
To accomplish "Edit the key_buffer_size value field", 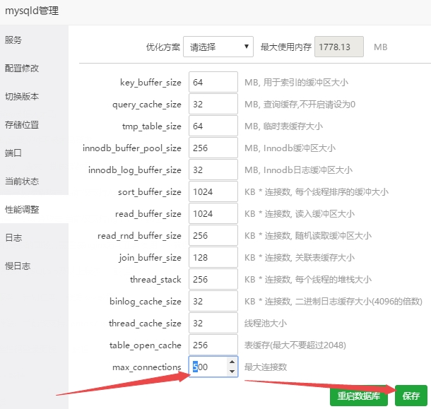I will click(213, 82).
